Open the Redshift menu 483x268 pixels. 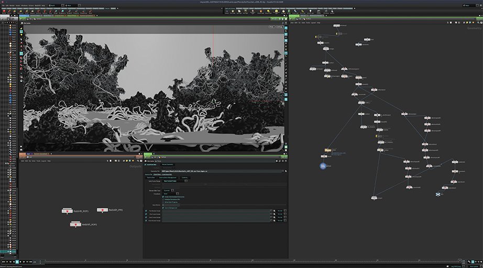click(38, 6)
